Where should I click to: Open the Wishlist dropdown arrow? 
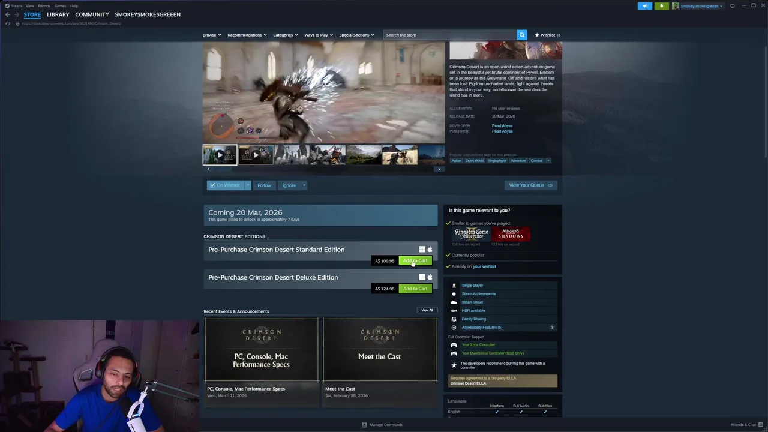[x=248, y=185]
